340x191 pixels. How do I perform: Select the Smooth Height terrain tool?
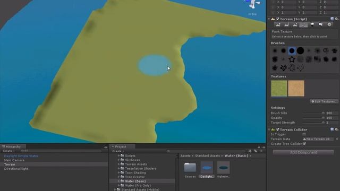click(x=295, y=25)
